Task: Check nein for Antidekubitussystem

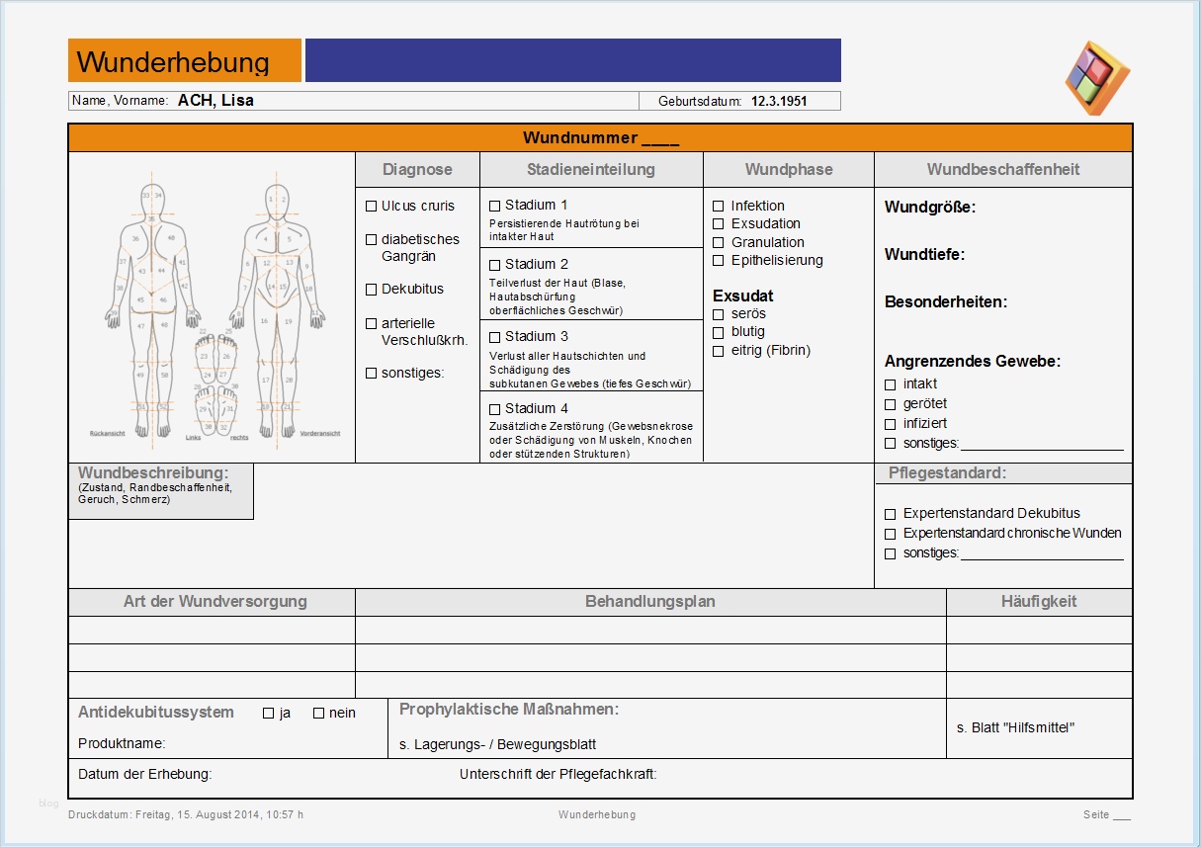Action: click(317, 712)
